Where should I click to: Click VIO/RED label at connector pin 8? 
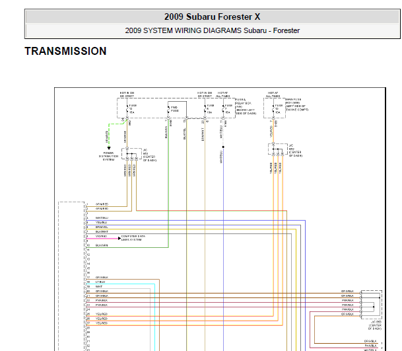[101, 236]
